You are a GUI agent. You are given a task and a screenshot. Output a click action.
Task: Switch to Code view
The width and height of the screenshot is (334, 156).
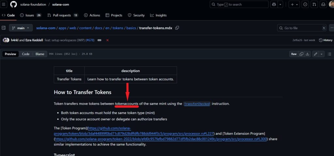click(x=26, y=54)
